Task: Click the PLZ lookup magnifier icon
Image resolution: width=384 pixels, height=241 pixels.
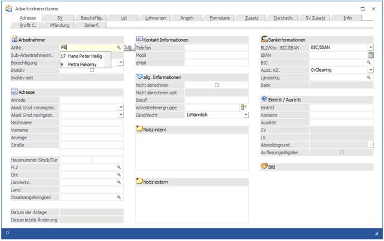Action: (118, 167)
